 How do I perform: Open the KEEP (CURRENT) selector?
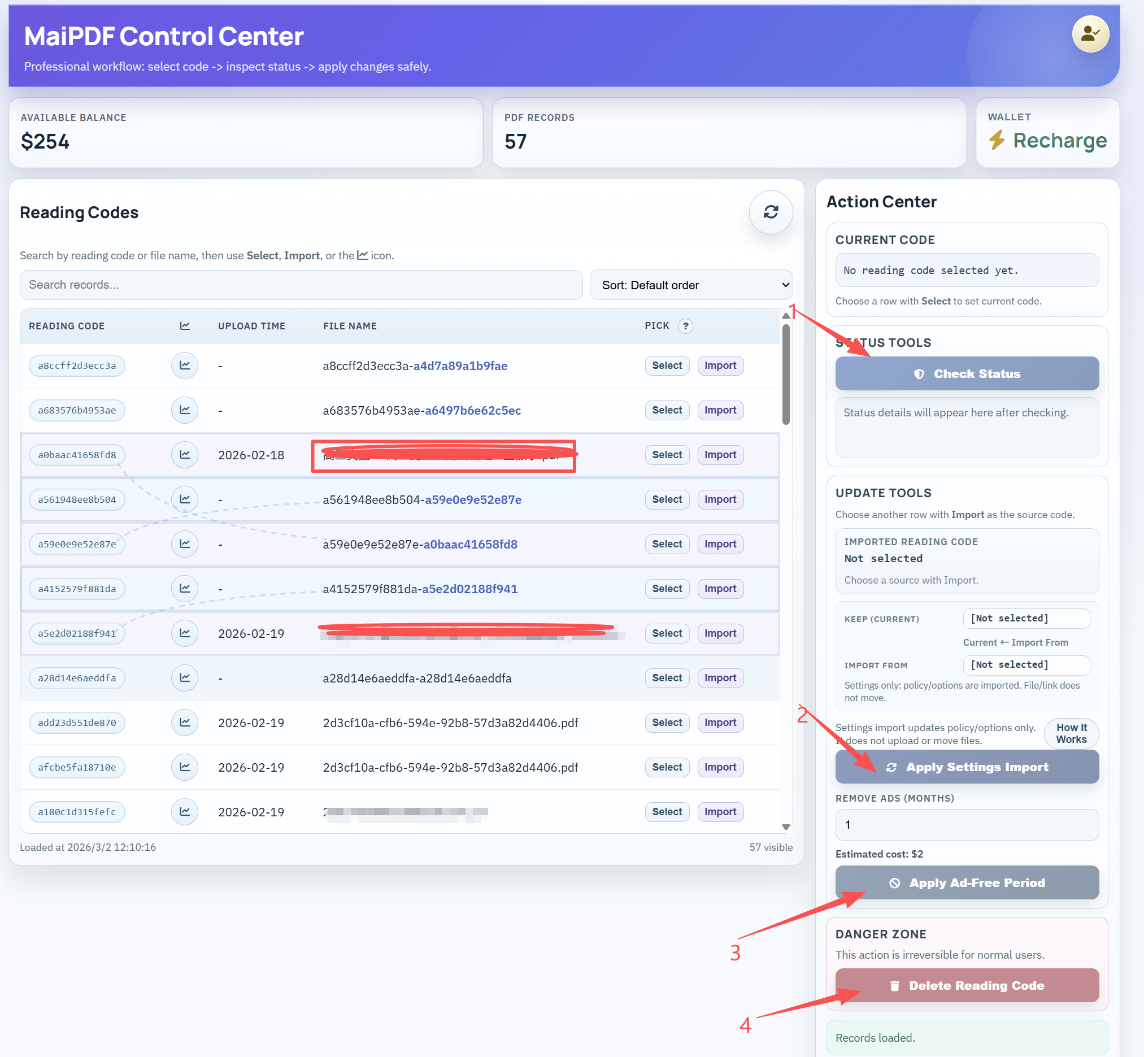point(1025,618)
